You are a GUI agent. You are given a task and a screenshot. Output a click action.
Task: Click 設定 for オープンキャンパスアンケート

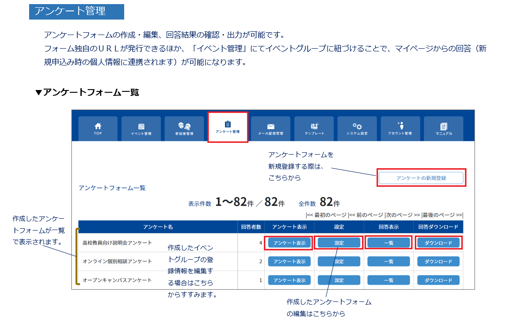[x=339, y=280]
